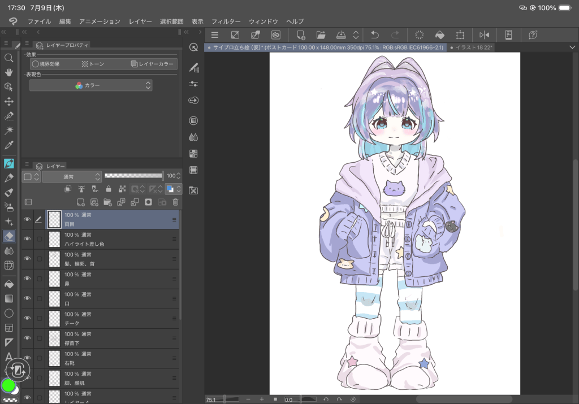Screen dimensions: 579x404
Task: Select the Eyedropper tool
Action: [9, 145]
